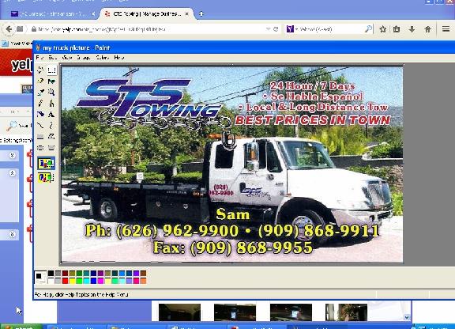The image size is (455, 329).
Task: Select the Polygon shape tool
Action: pos(51,136)
